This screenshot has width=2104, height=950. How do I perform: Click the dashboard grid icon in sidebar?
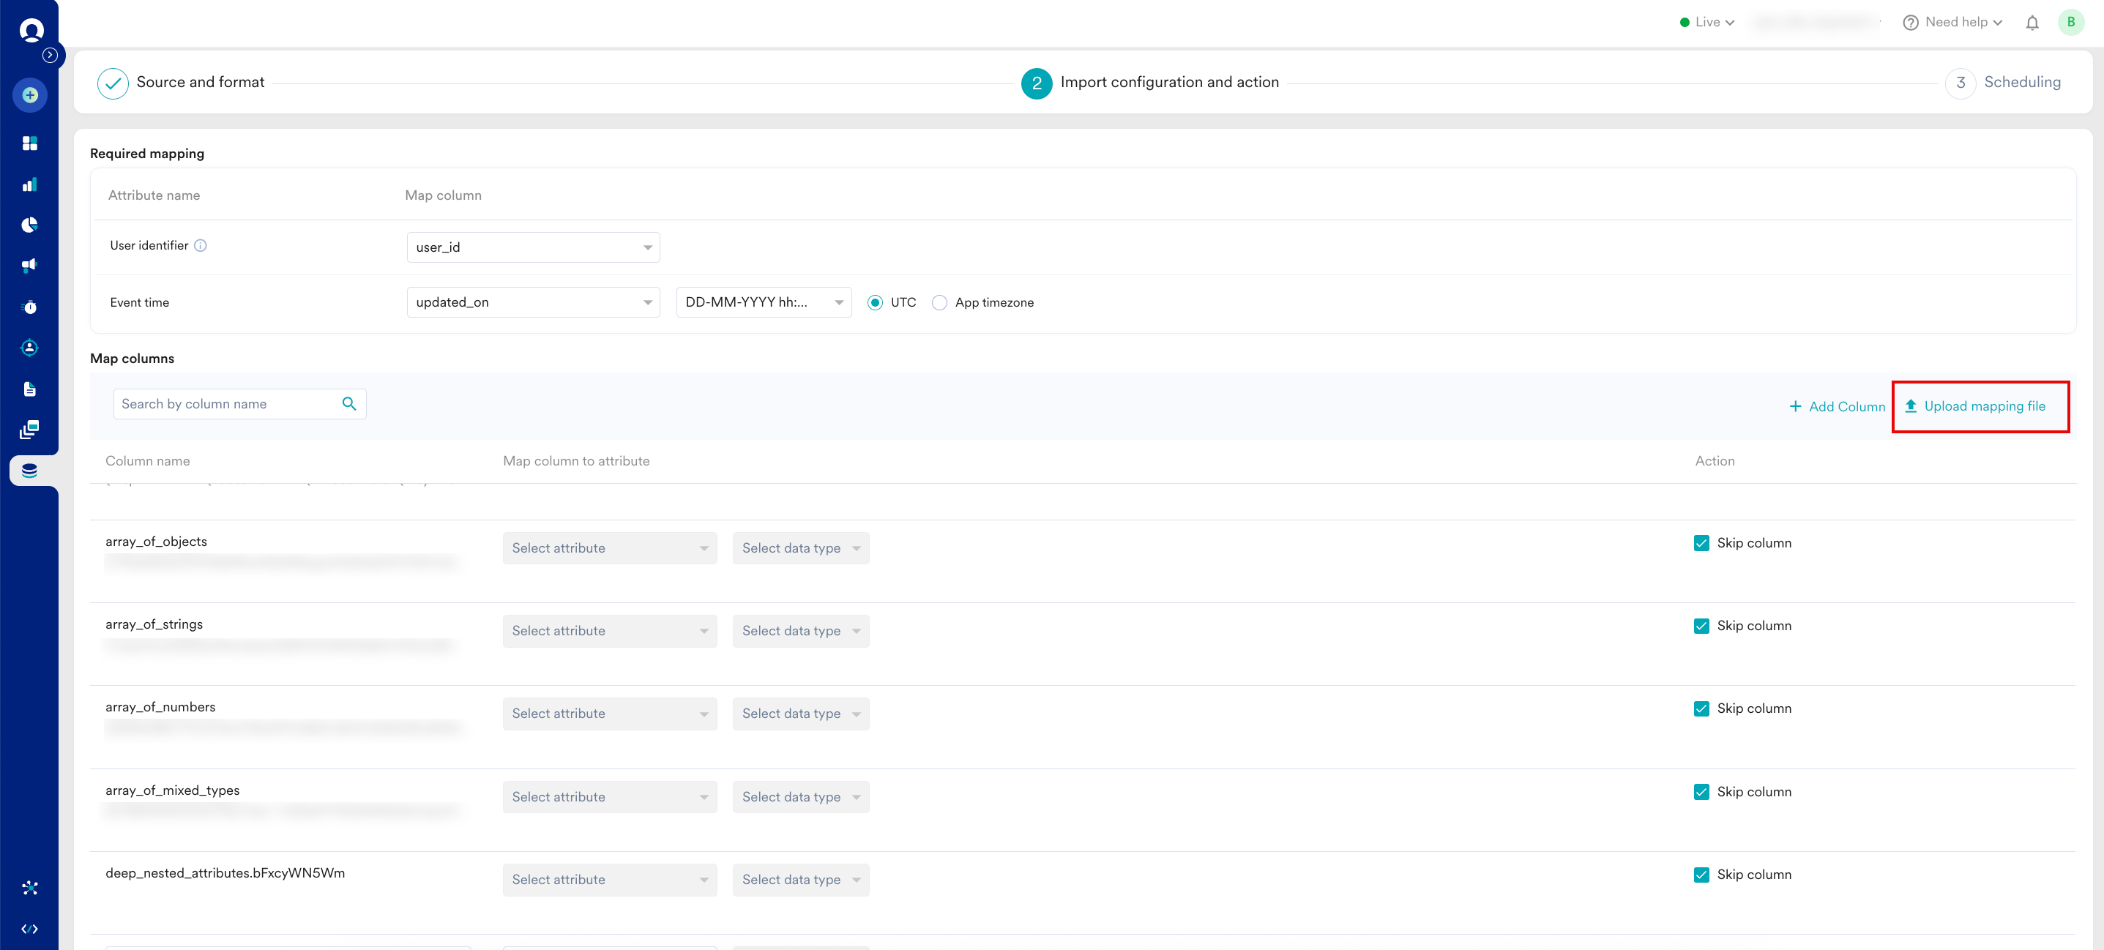[29, 143]
